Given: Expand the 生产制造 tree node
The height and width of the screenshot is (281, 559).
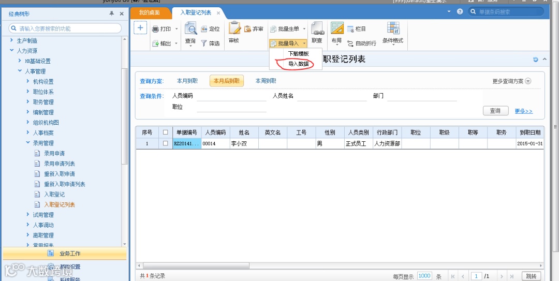Looking at the screenshot, I should coord(12,41).
